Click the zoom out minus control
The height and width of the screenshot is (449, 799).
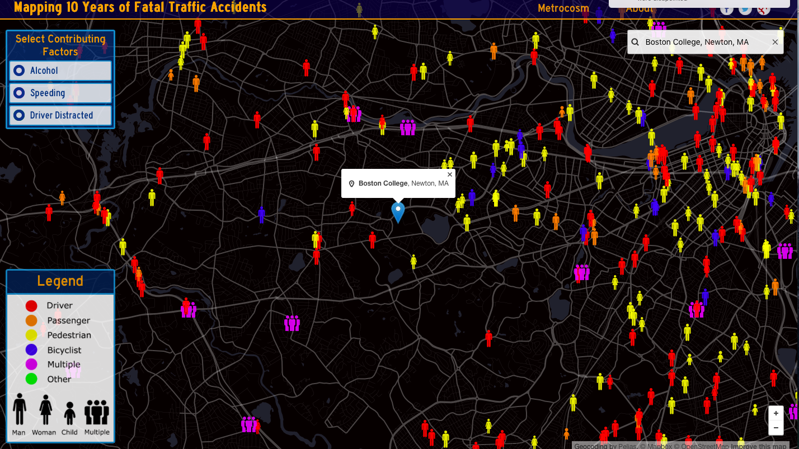[x=776, y=427]
